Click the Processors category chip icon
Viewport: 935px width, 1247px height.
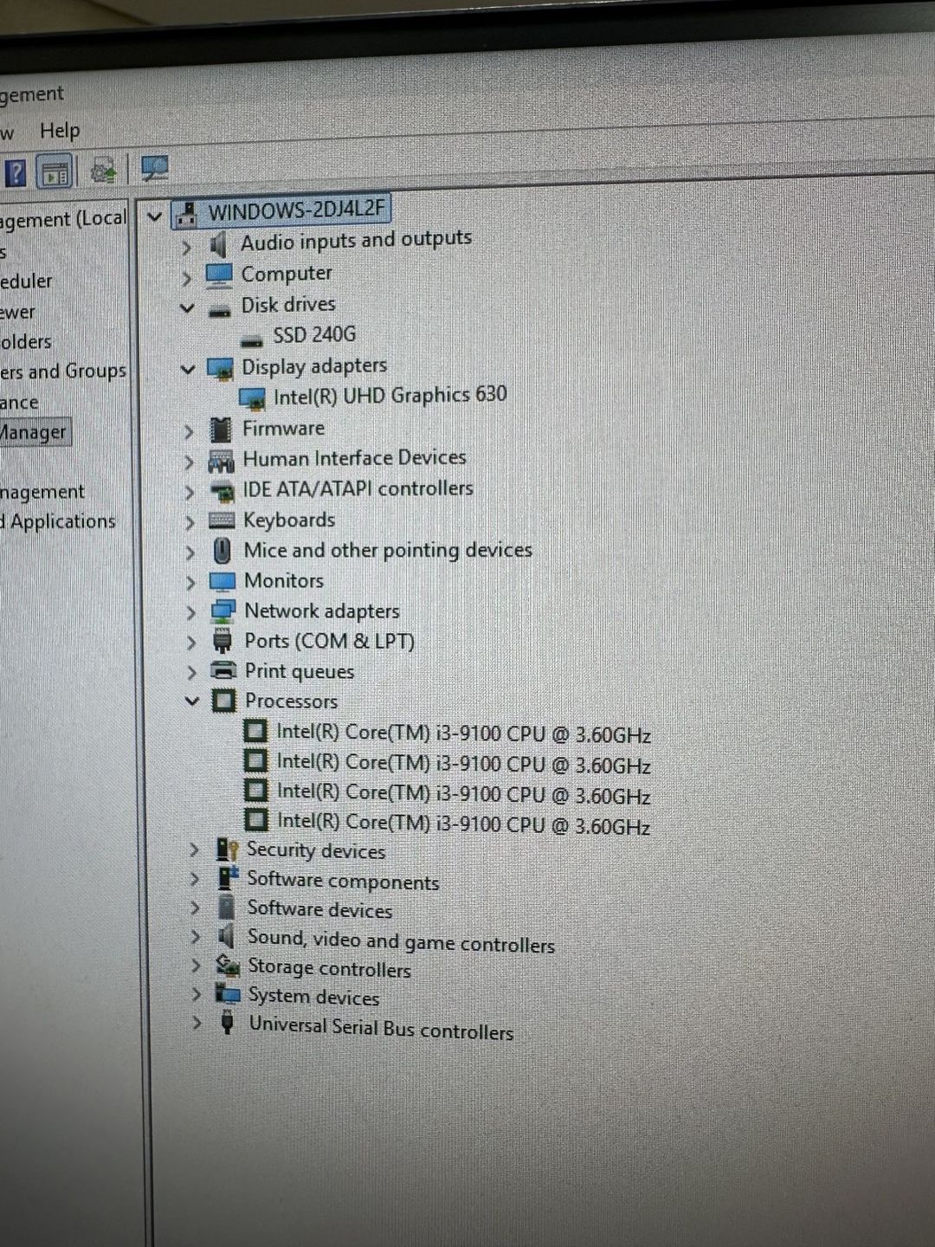click(224, 701)
